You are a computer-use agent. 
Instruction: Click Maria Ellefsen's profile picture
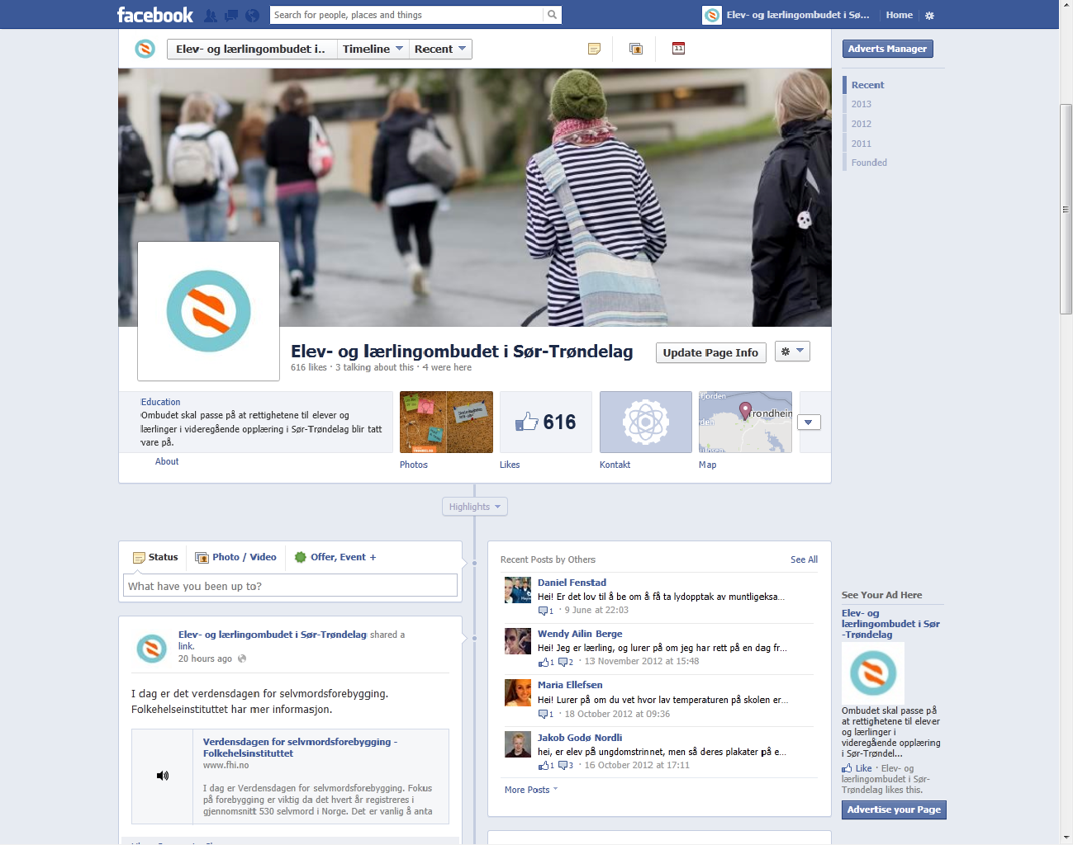(x=518, y=692)
